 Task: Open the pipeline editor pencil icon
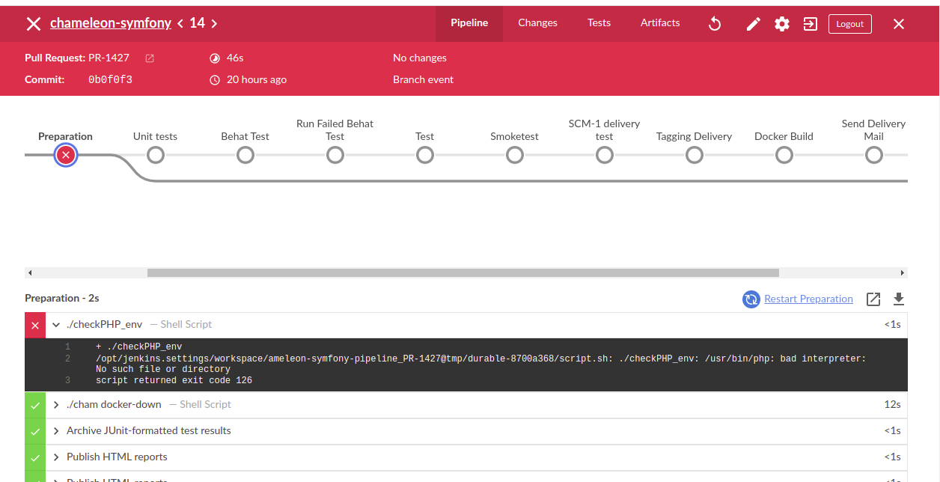[x=754, y=24]
